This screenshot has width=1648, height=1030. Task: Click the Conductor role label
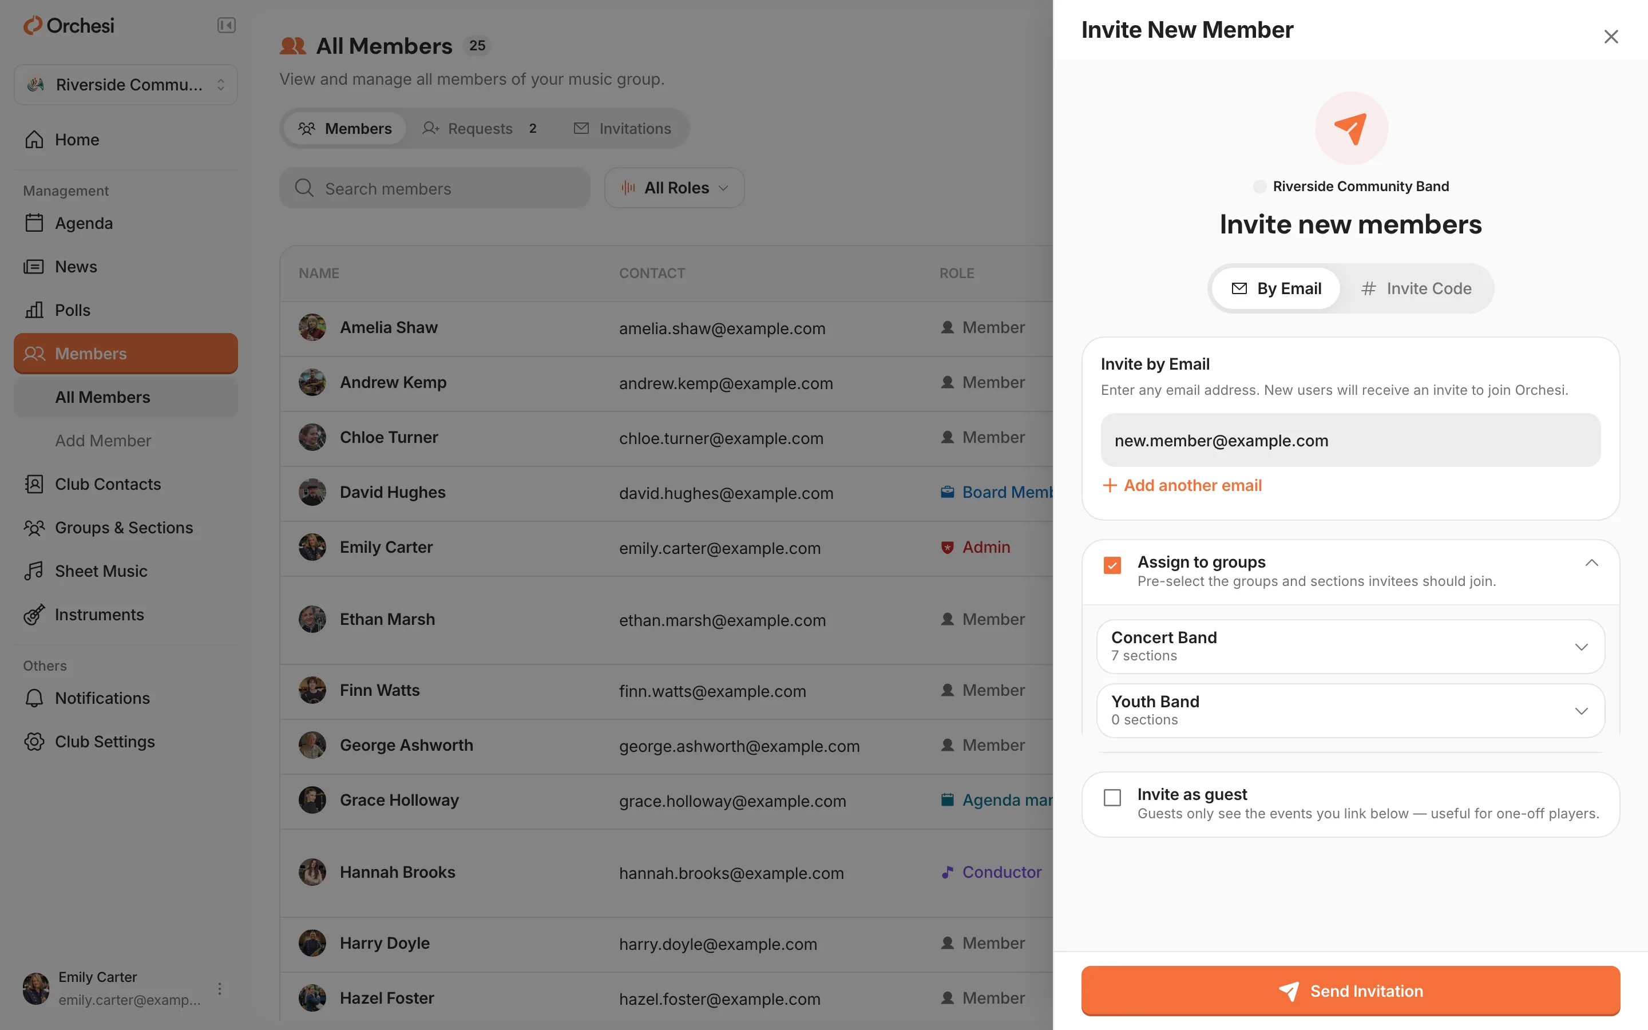pos(1002,872)
